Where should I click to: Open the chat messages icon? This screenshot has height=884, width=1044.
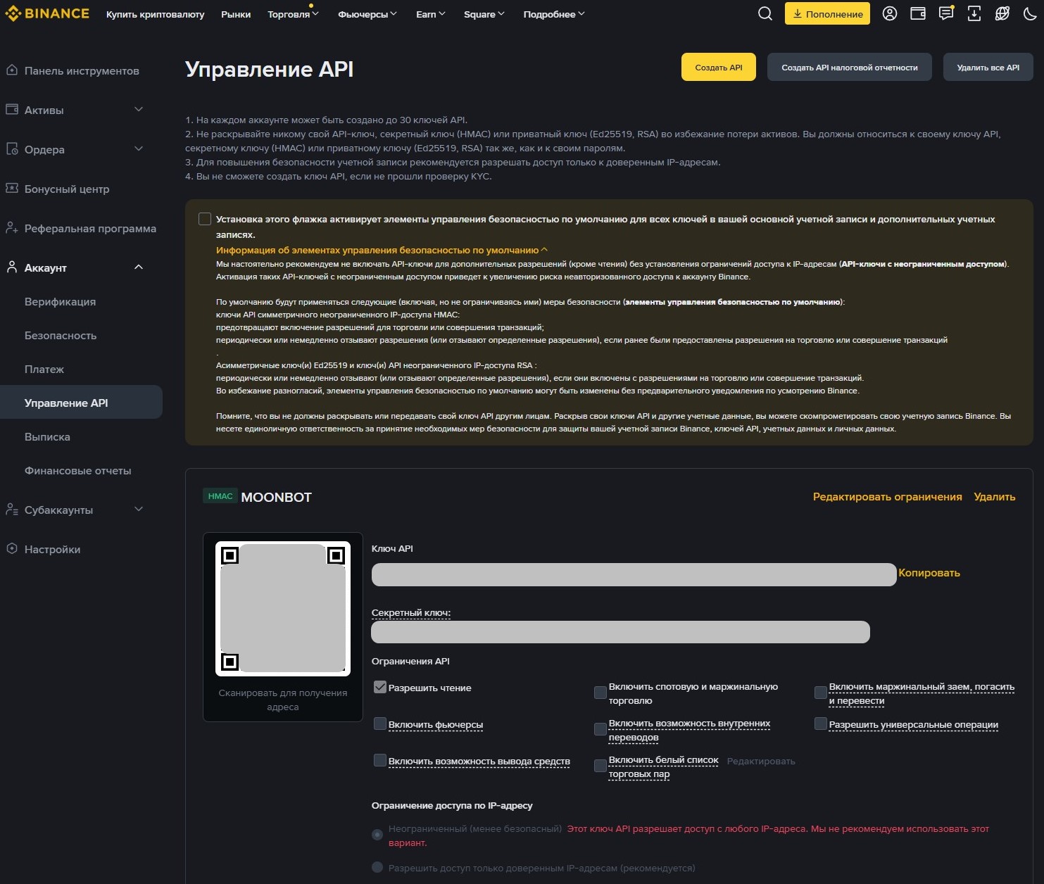(946, 14)
